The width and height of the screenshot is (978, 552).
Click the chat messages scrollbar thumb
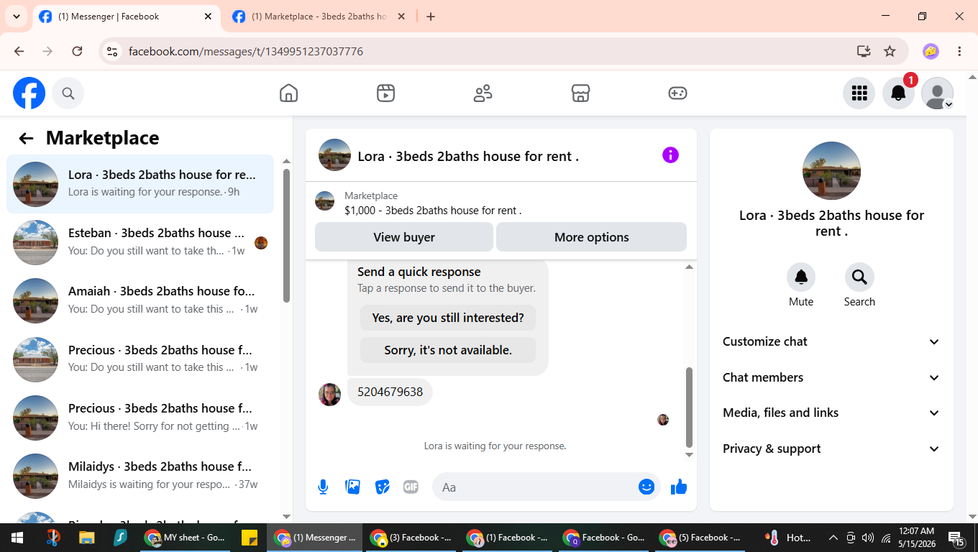(689, 407)
